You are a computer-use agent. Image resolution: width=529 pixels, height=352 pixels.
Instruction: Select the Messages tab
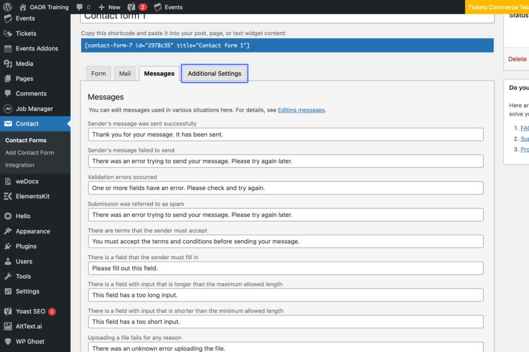(159, 73)
